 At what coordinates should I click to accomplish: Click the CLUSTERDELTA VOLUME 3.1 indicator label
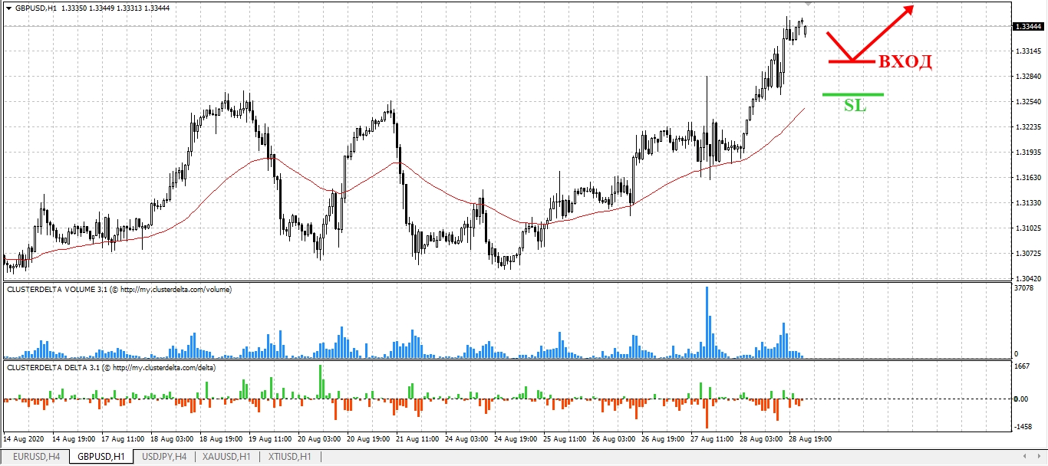click(x=119, y=290)
